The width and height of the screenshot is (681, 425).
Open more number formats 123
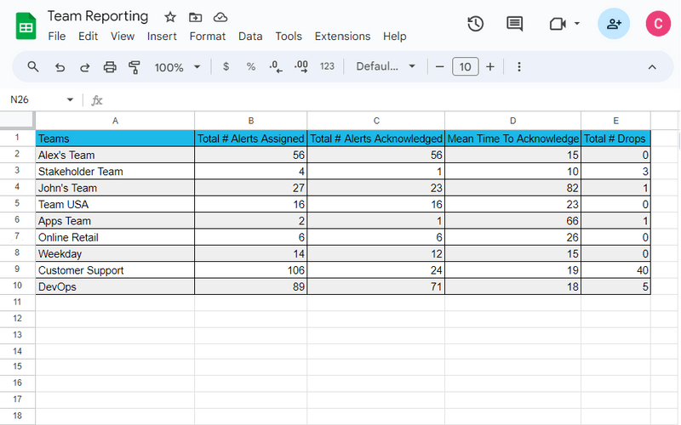[327, 66]
